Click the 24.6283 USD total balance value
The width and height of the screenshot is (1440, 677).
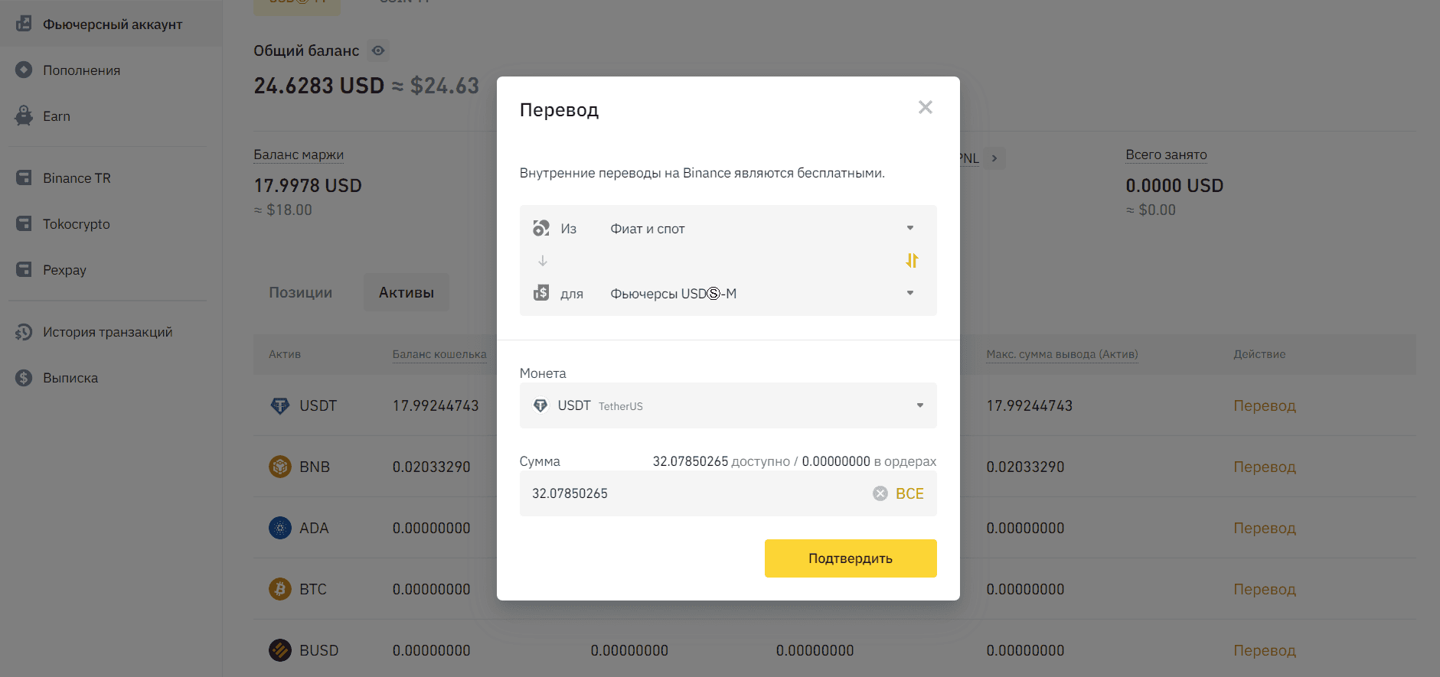coord(319,86)
